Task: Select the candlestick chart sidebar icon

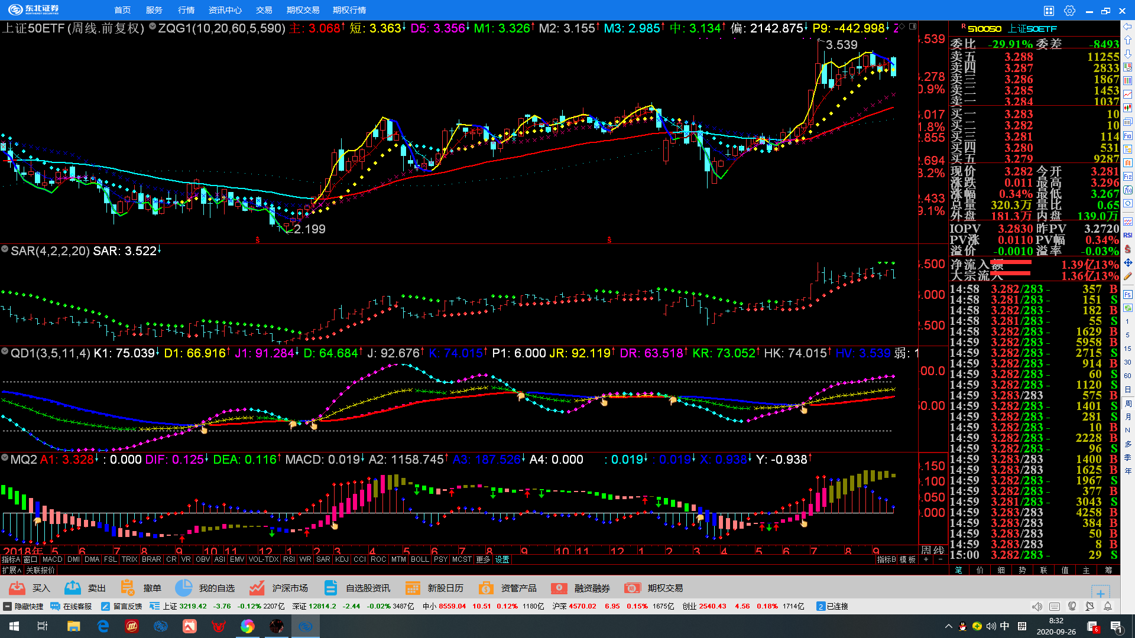Action: coord(1128,108)
